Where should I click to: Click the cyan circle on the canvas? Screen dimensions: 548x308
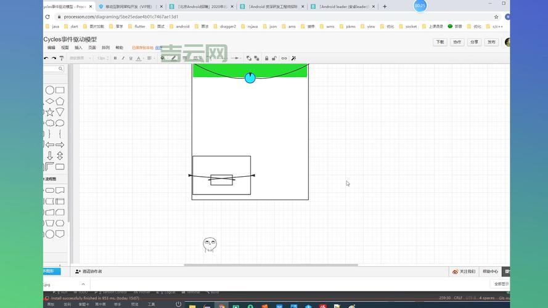point(250,78)
